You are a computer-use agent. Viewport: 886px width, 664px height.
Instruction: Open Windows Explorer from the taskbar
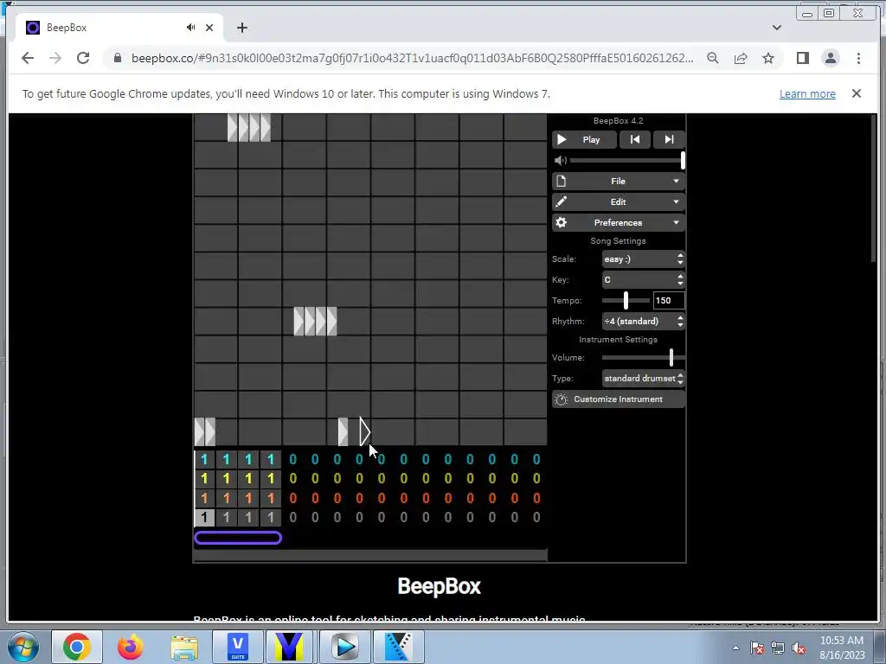[184, 647]
